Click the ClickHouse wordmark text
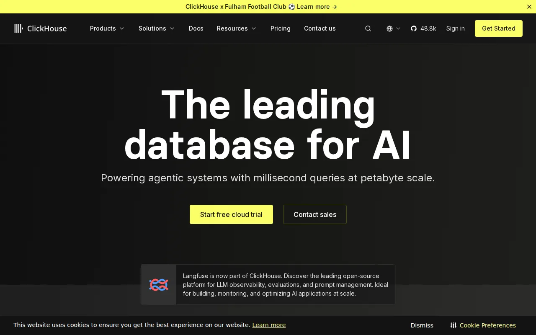Viewport: 536px width, 335px height. pos(47,28)
